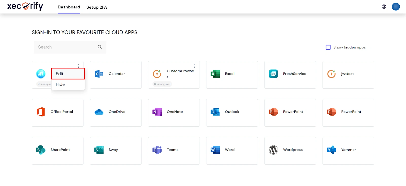Click the Word app label
This screenshot has height=186, width=406.
coord(230,150)
